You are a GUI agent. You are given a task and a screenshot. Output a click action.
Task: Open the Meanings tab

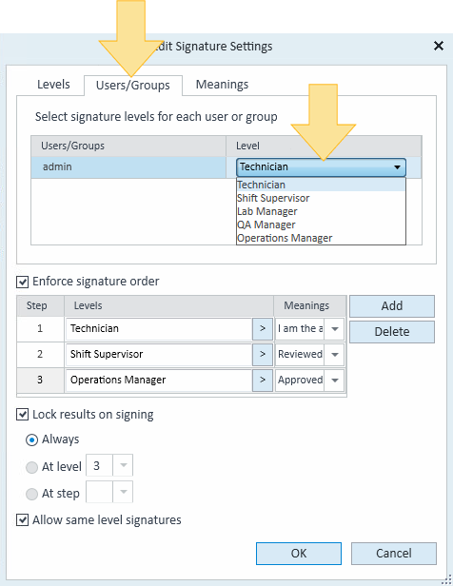click(222, 85)
